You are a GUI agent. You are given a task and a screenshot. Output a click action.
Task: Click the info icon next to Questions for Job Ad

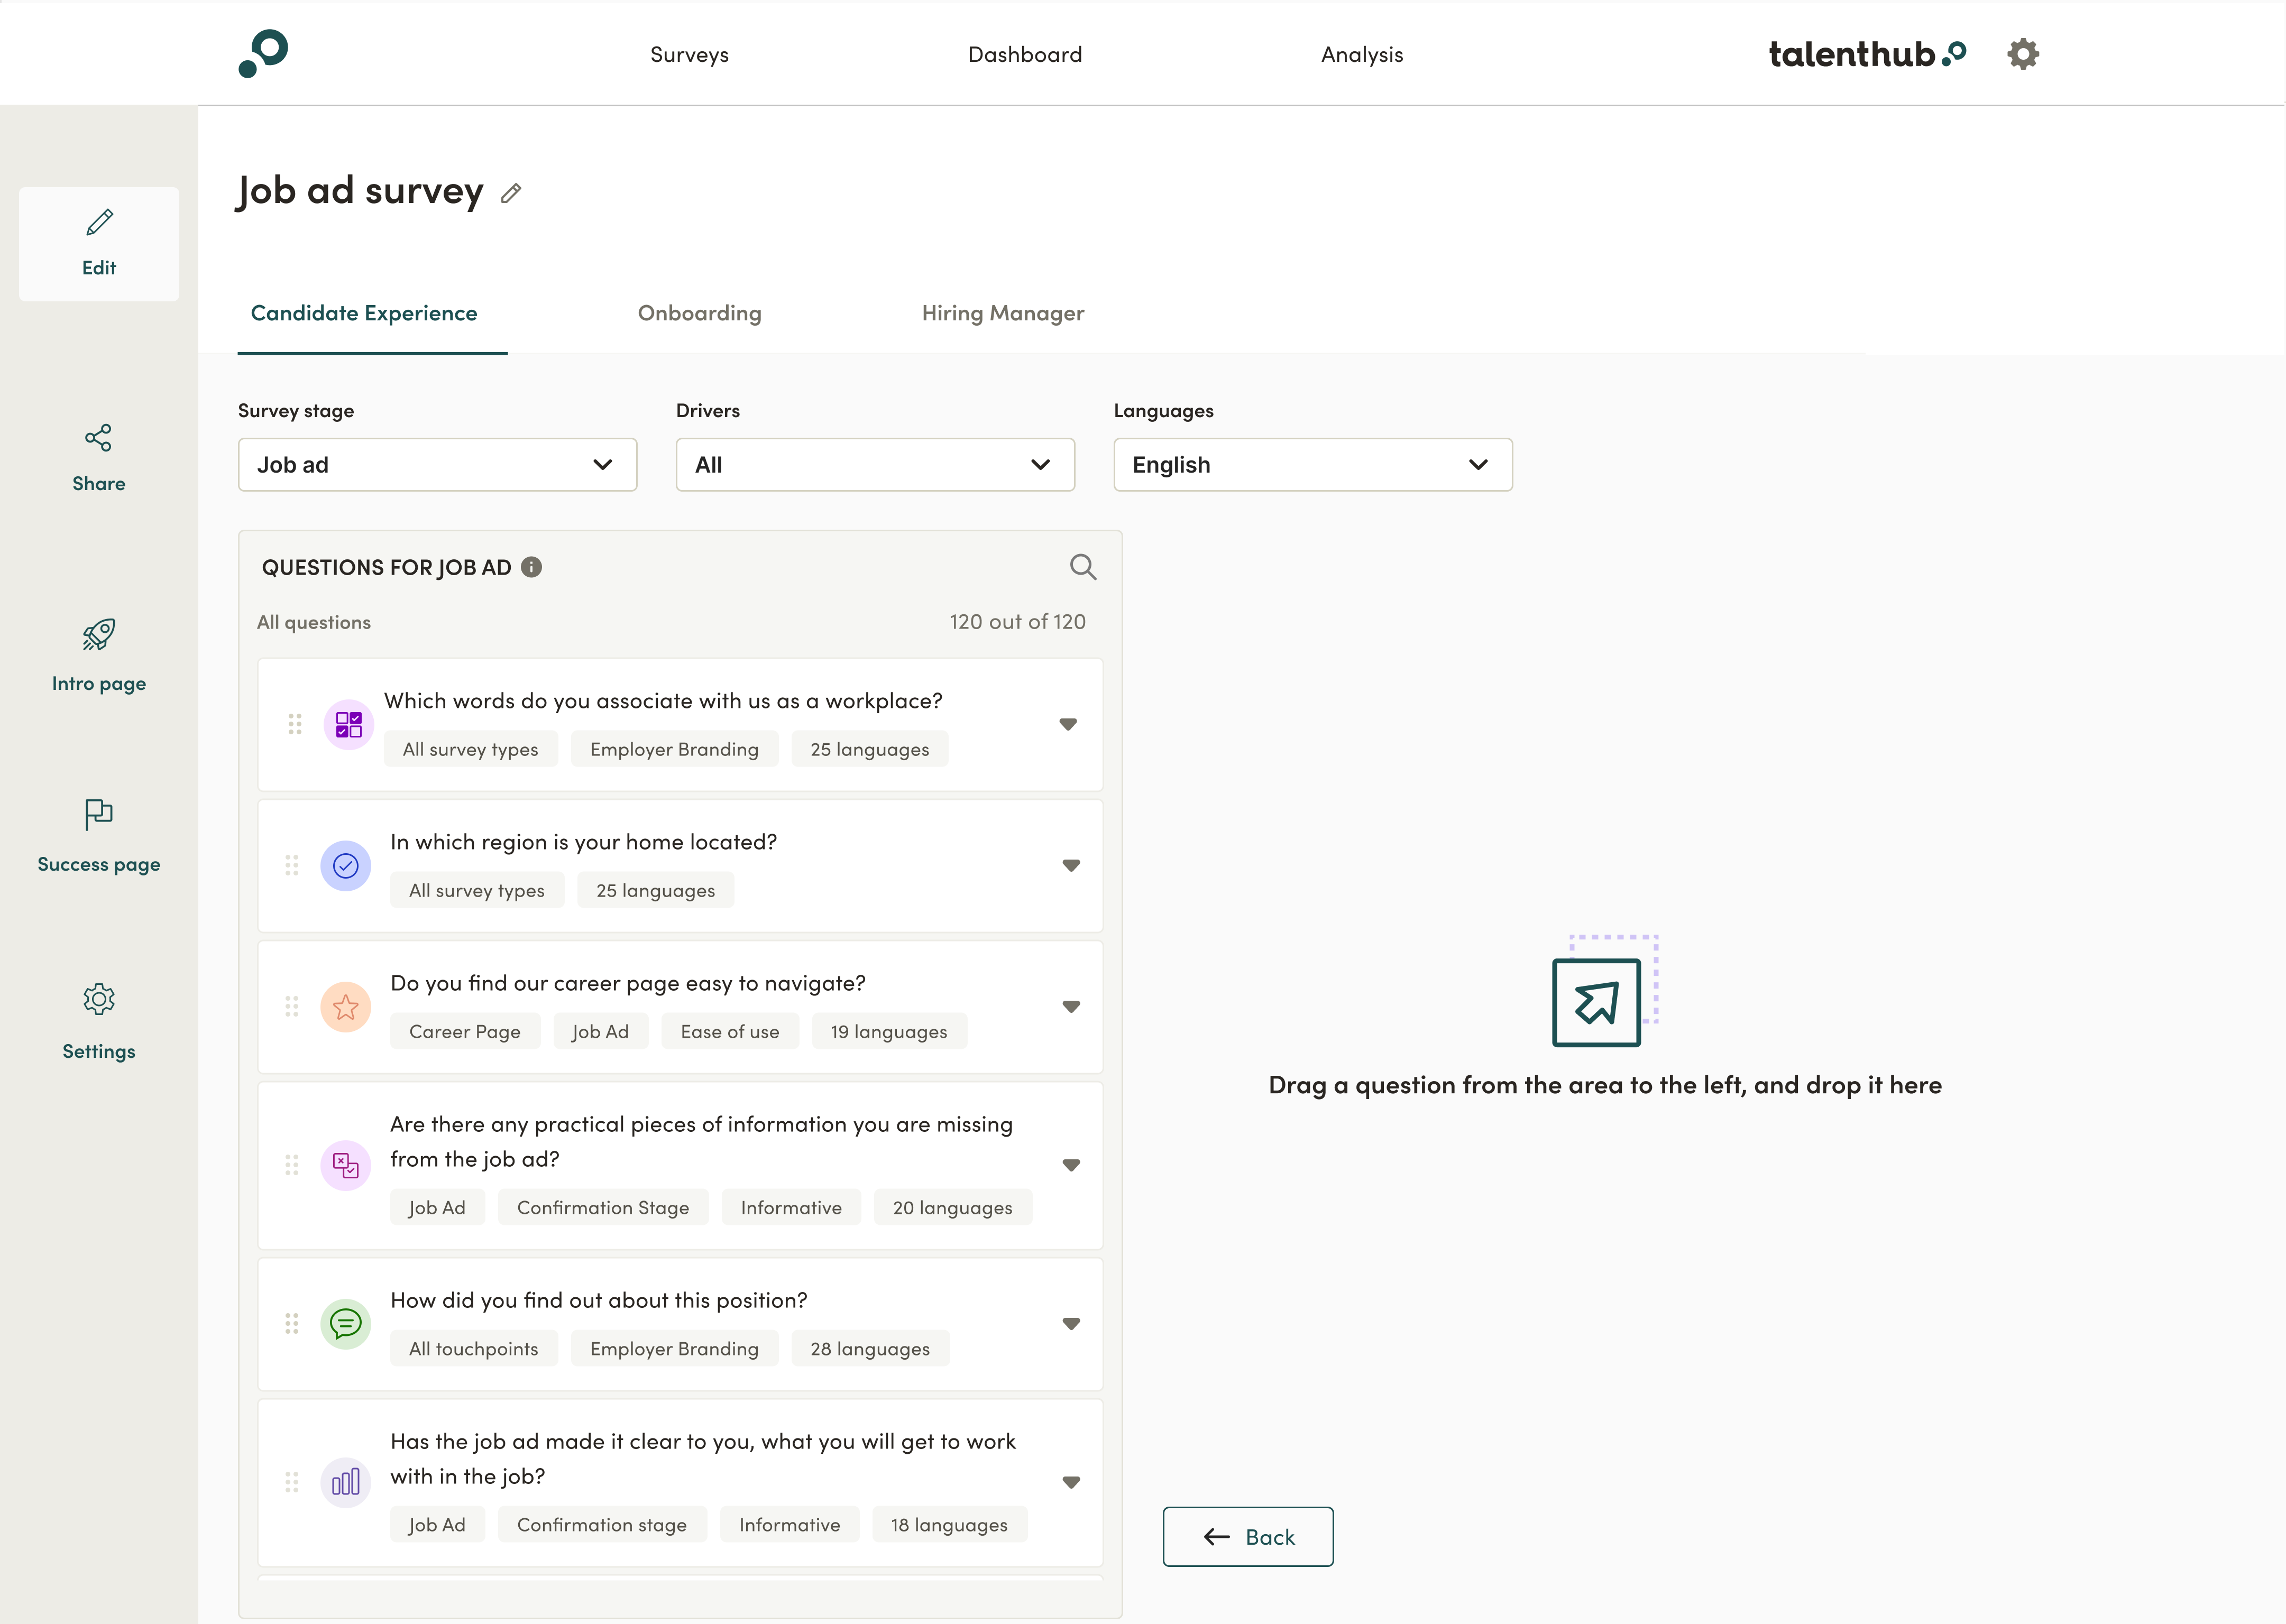pyautogui.click(x=532, y=567)
